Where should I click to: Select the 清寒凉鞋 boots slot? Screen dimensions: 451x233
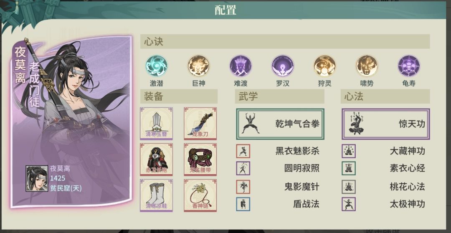tap(156, 195)
